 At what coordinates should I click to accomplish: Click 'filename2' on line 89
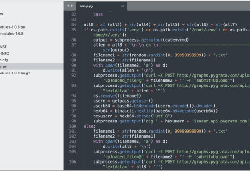click(104, 60)
